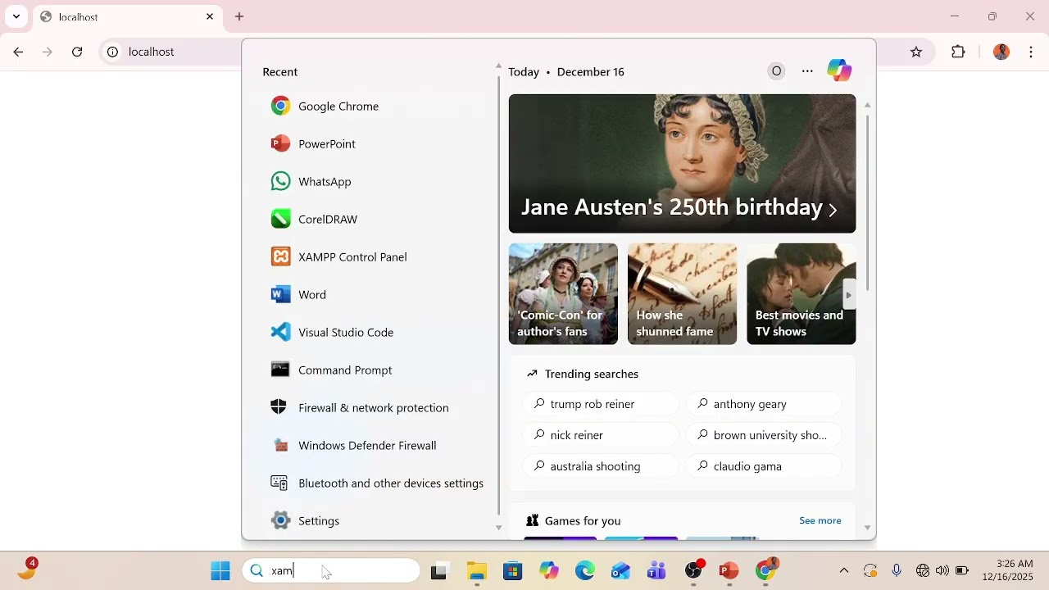Click See more for games
The height and width of the screenshot is (590, 1049).
click(820, 520)
